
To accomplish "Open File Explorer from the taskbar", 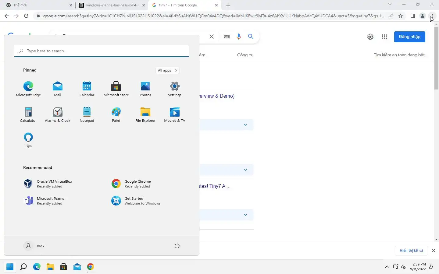I will [x=50, y=267].
